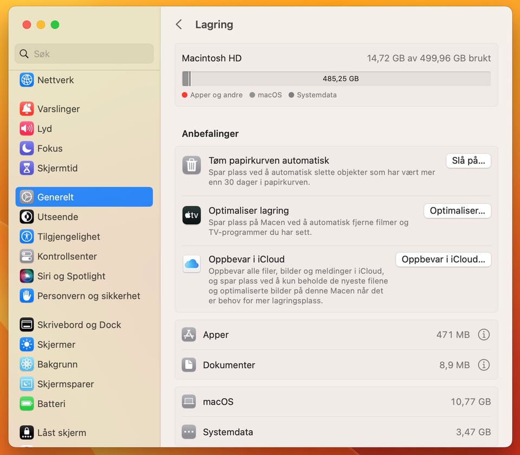The height and width of the screenshot is (455, 520).
Task: Click the Nettverk globe icon
Action: click(x=27, y=80)
